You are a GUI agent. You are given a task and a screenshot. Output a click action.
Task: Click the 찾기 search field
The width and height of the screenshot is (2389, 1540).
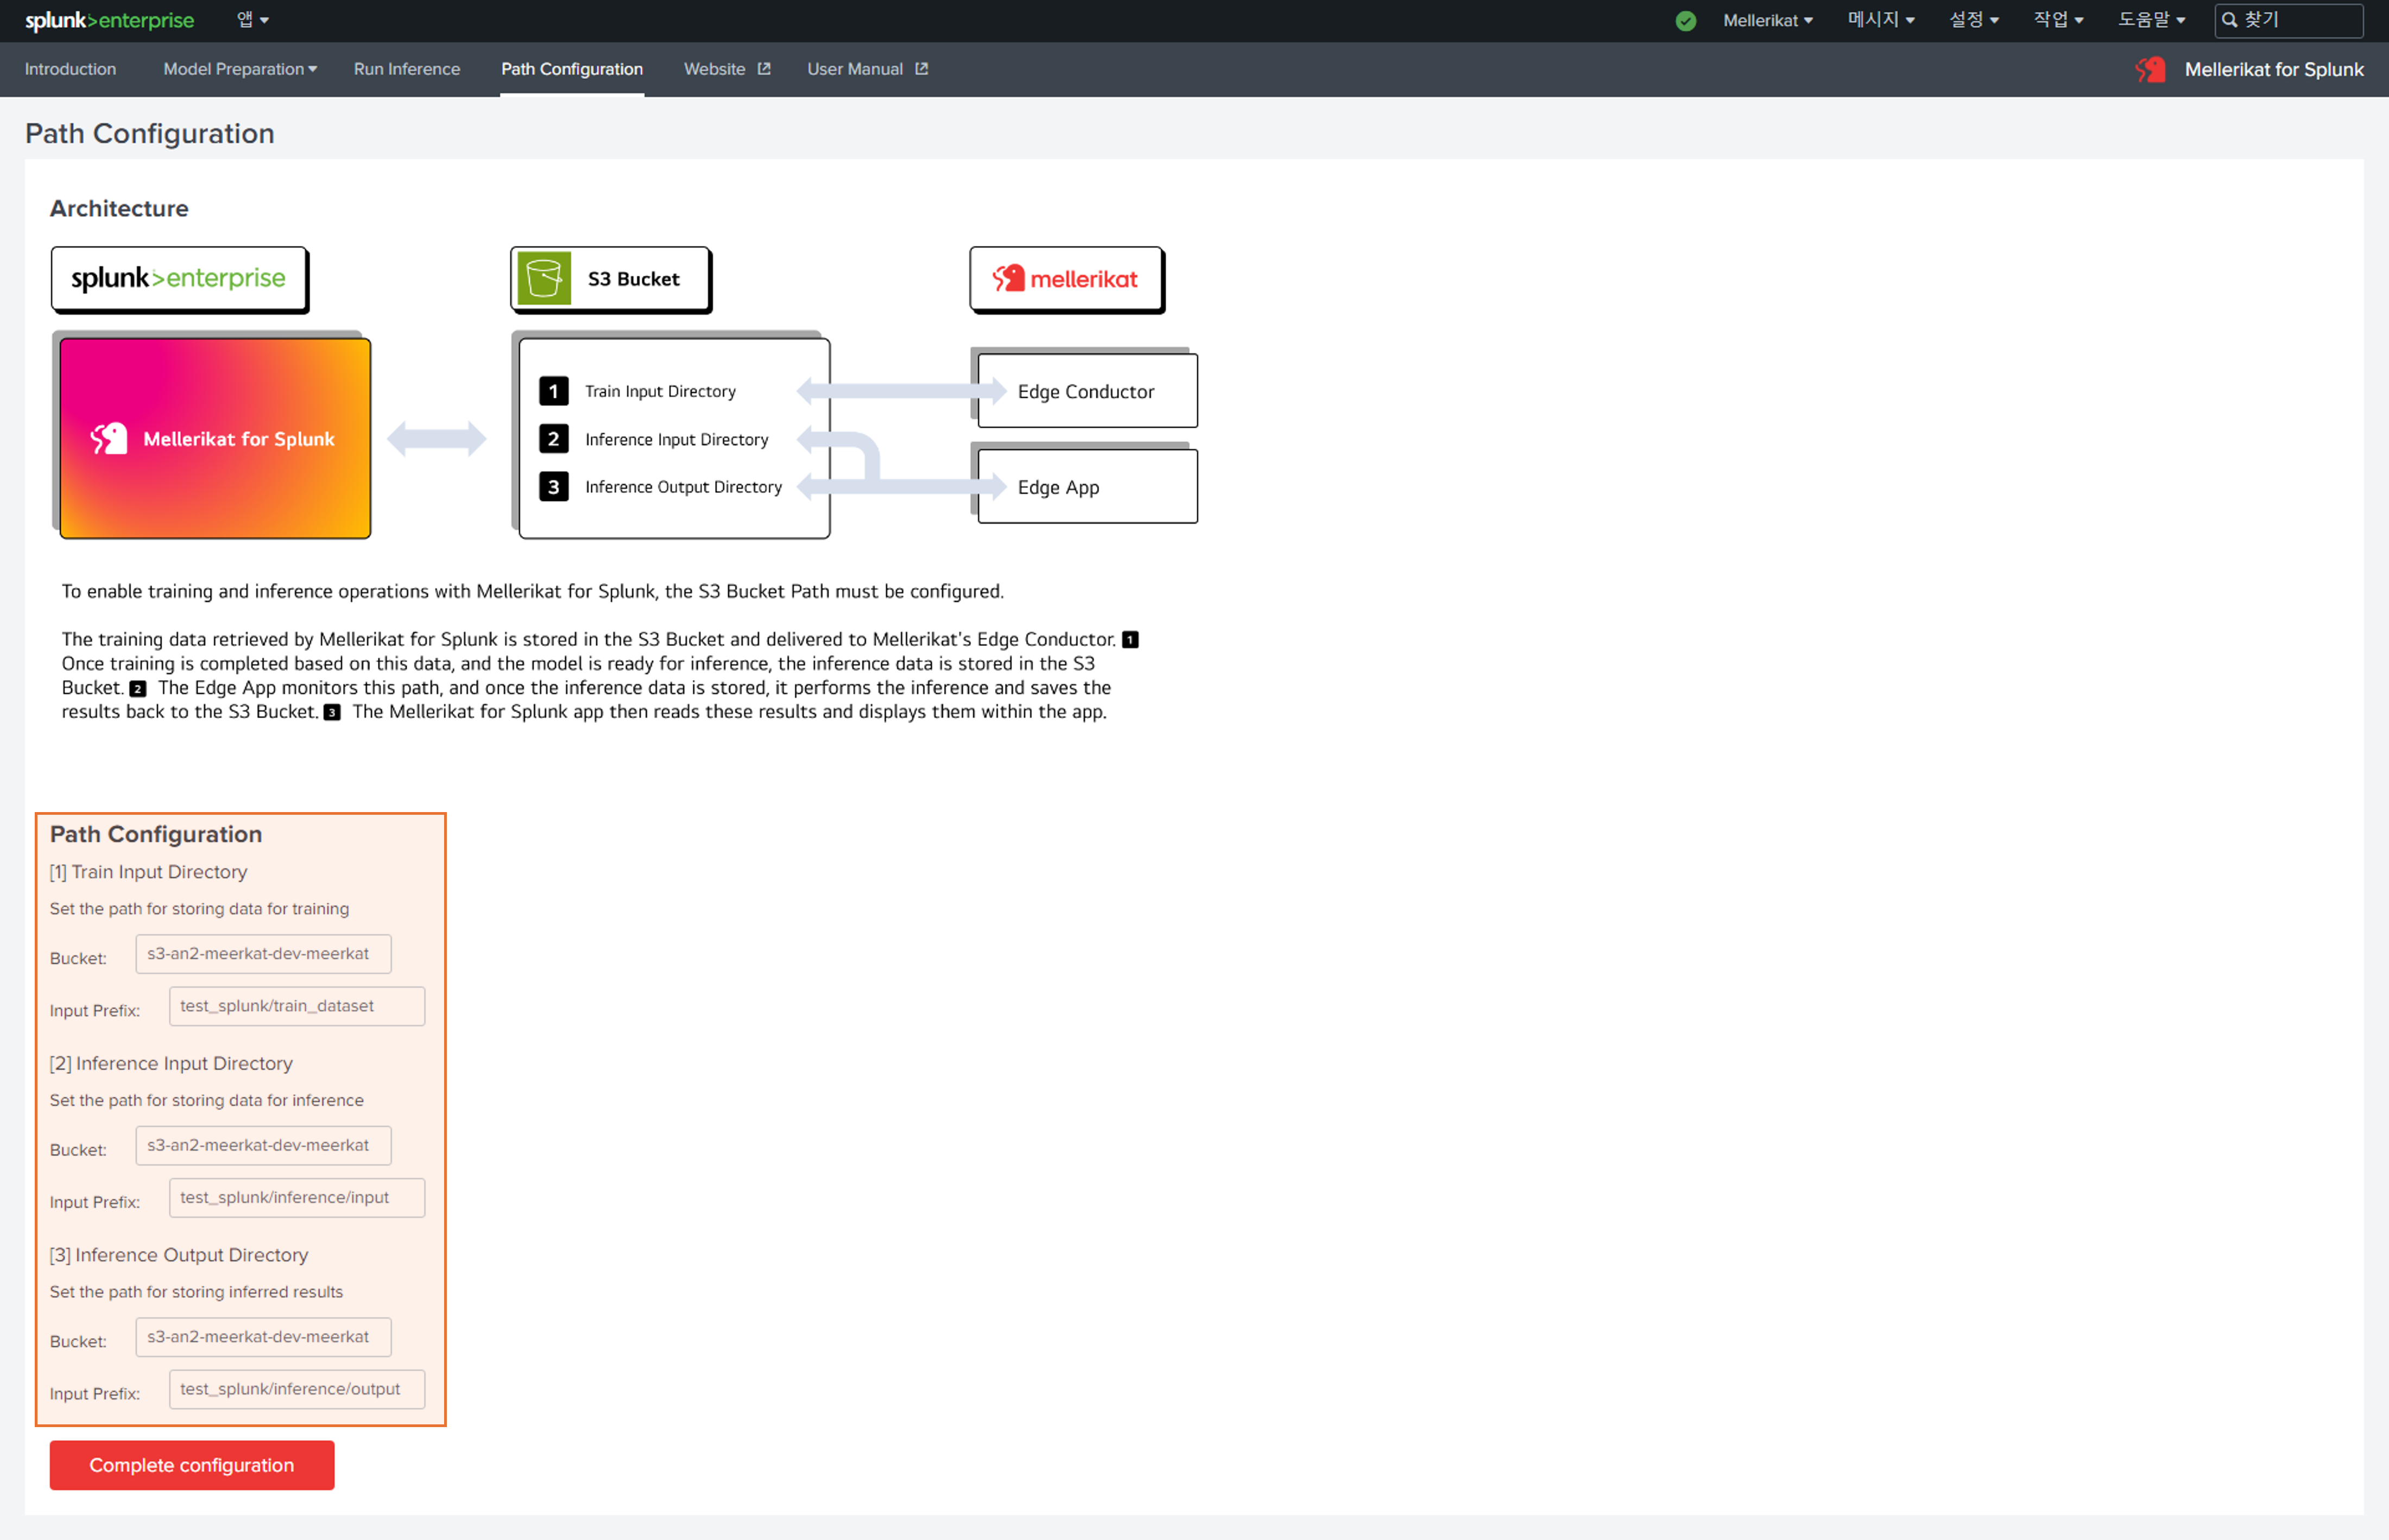pyautogui.click(x=2289, y=20)
